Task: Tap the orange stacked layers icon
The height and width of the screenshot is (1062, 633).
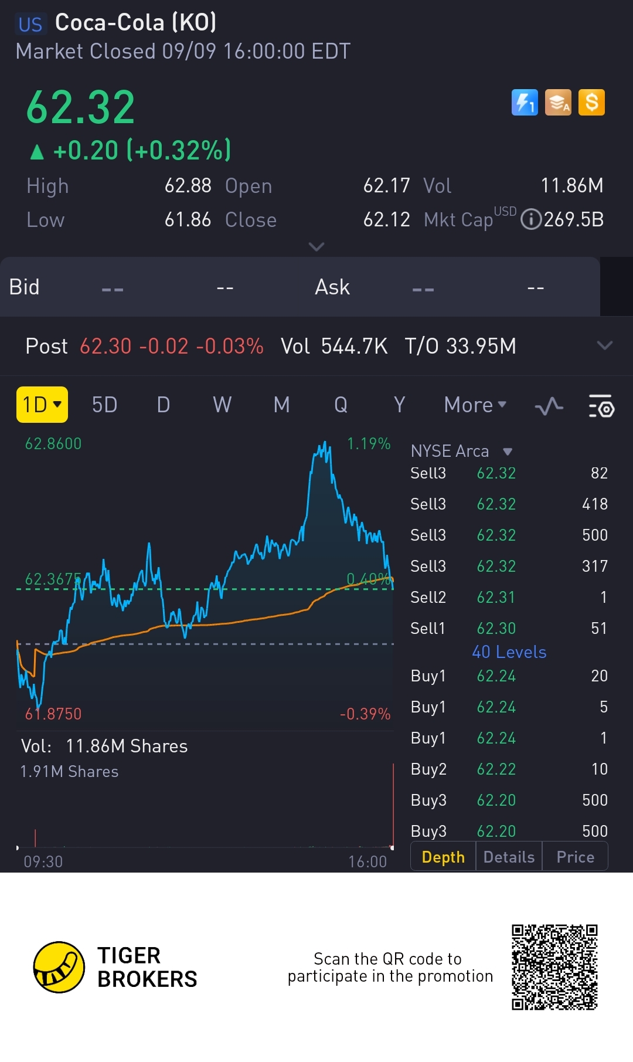Action: pos(558,103)
